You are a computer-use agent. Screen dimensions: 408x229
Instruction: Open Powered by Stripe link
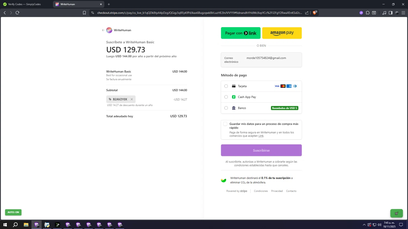[237, 191]
